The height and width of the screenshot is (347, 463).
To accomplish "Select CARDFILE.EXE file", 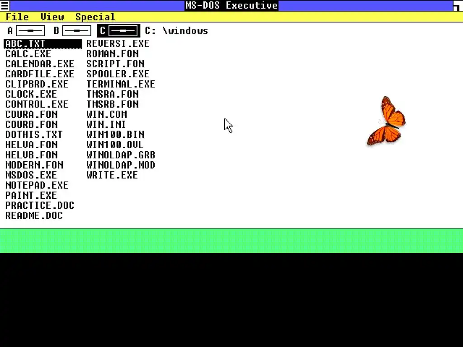I will (x=40, y=74).
